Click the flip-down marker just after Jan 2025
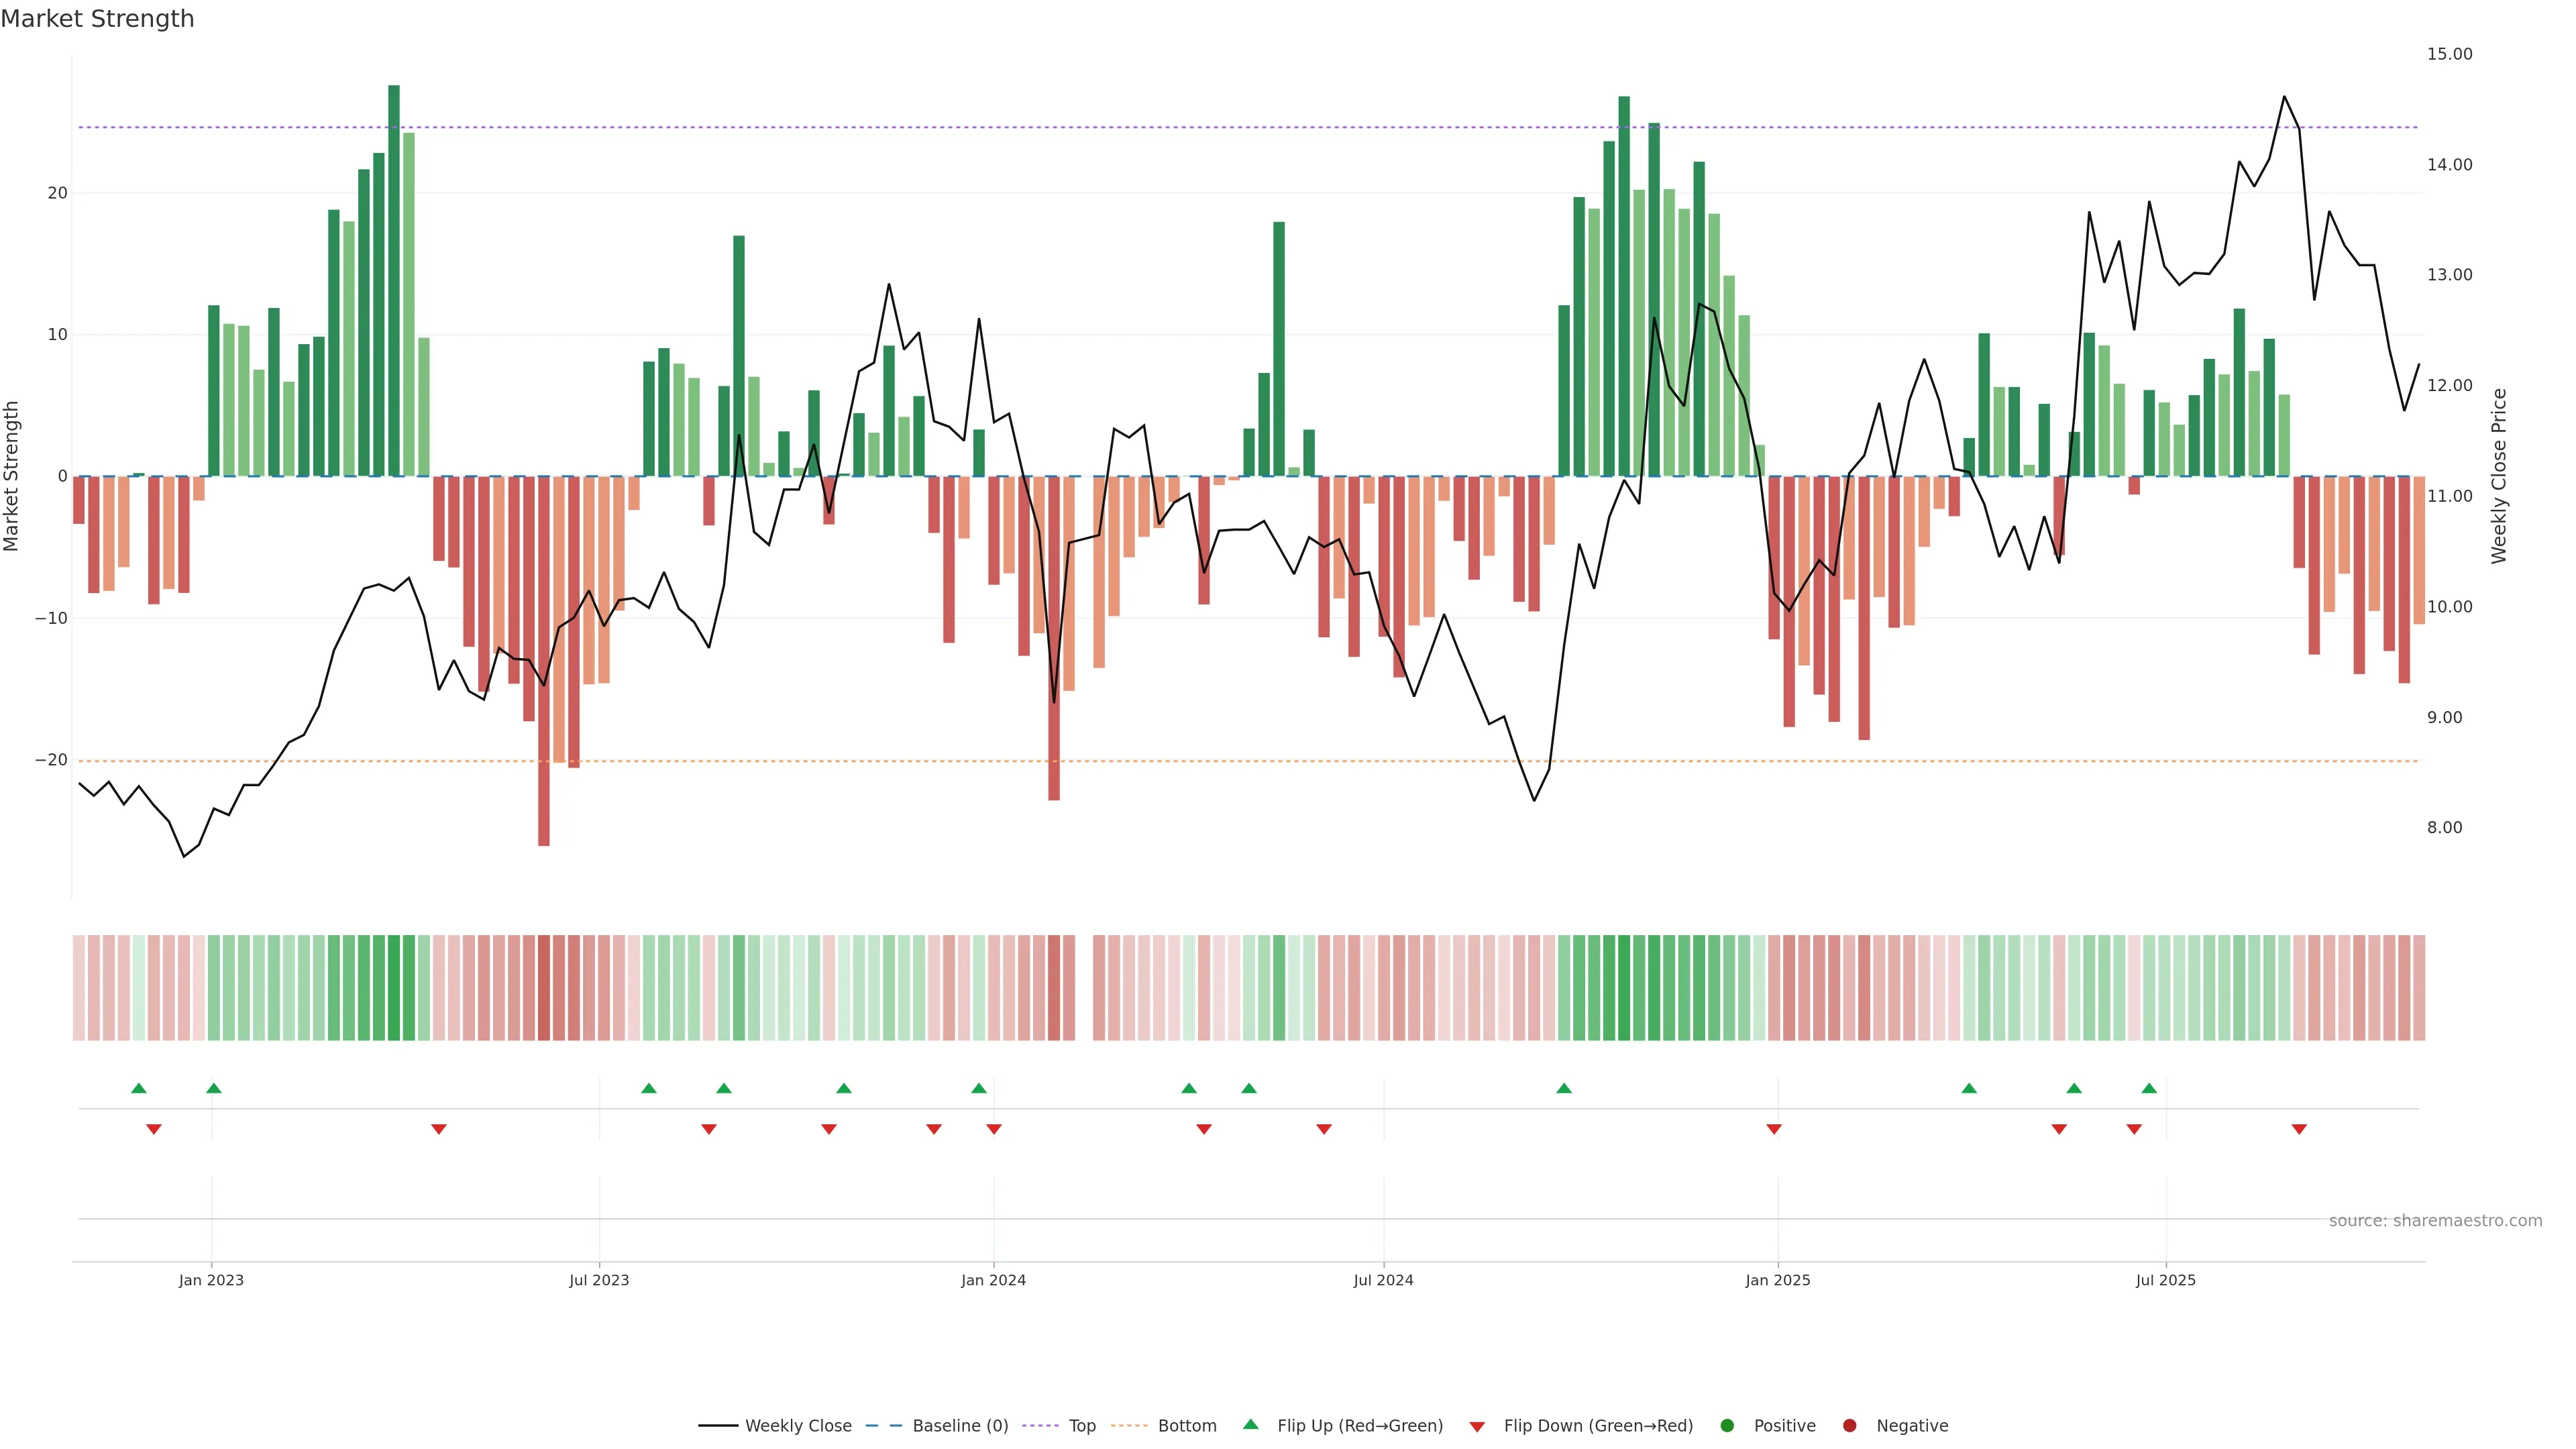Image resolution: width=2576 pixels, height=1449 pixels. (x=1774, y=1129)
